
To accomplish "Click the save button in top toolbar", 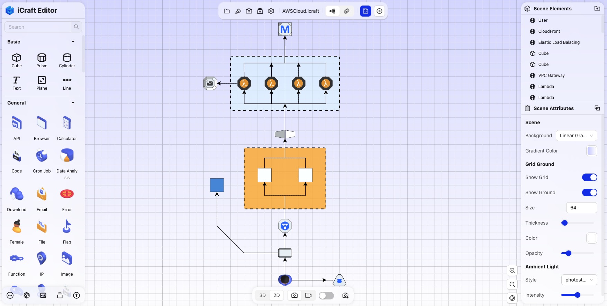I will click(x=365, y=11).
